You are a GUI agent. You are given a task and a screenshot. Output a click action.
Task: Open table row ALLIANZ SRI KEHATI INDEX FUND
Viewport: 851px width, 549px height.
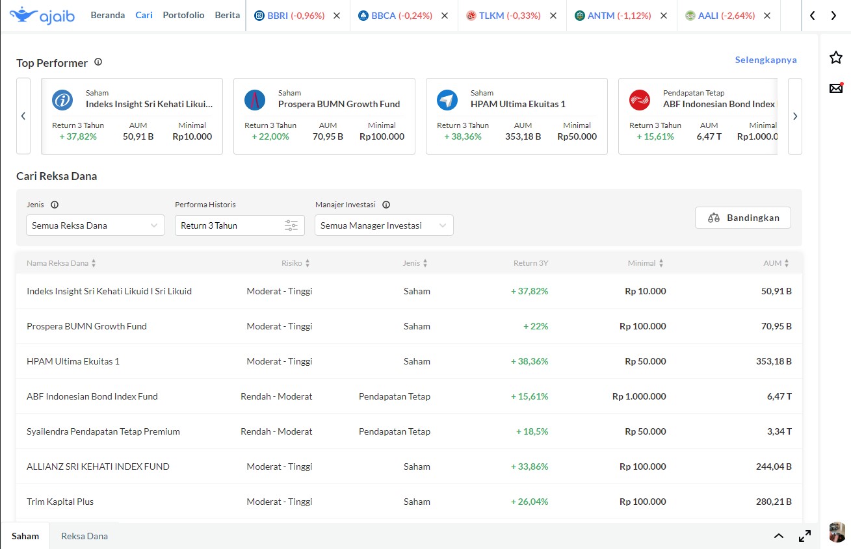(409, 466)
